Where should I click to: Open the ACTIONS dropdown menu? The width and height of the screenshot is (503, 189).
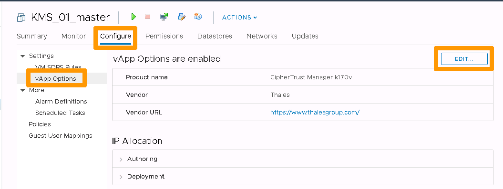pos(240,17)
